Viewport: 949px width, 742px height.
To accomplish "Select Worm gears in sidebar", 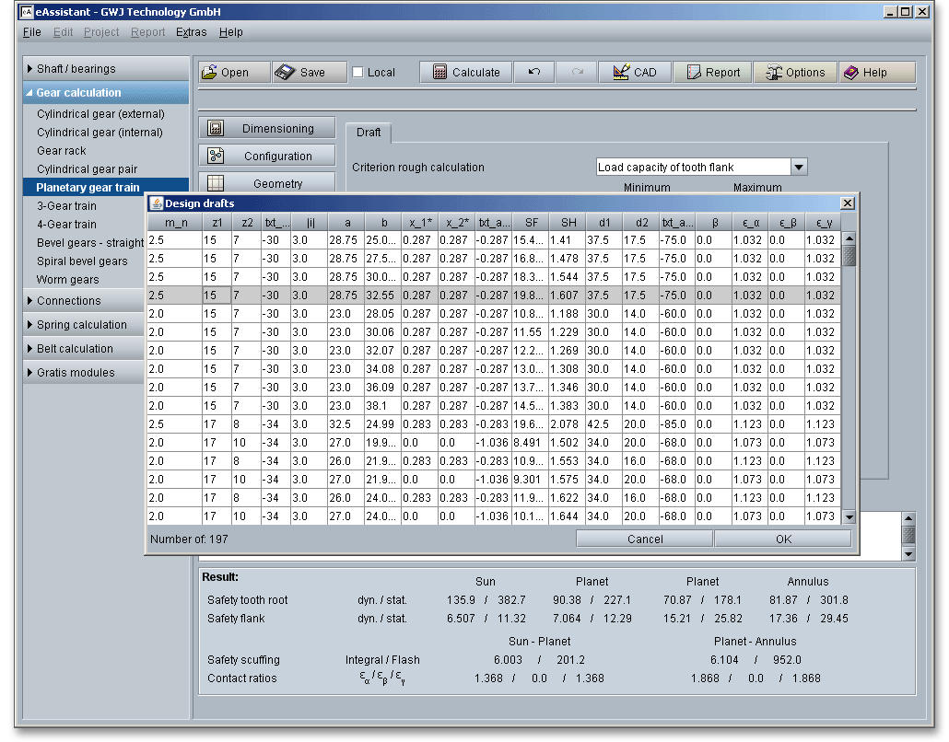I will (67, 280).
